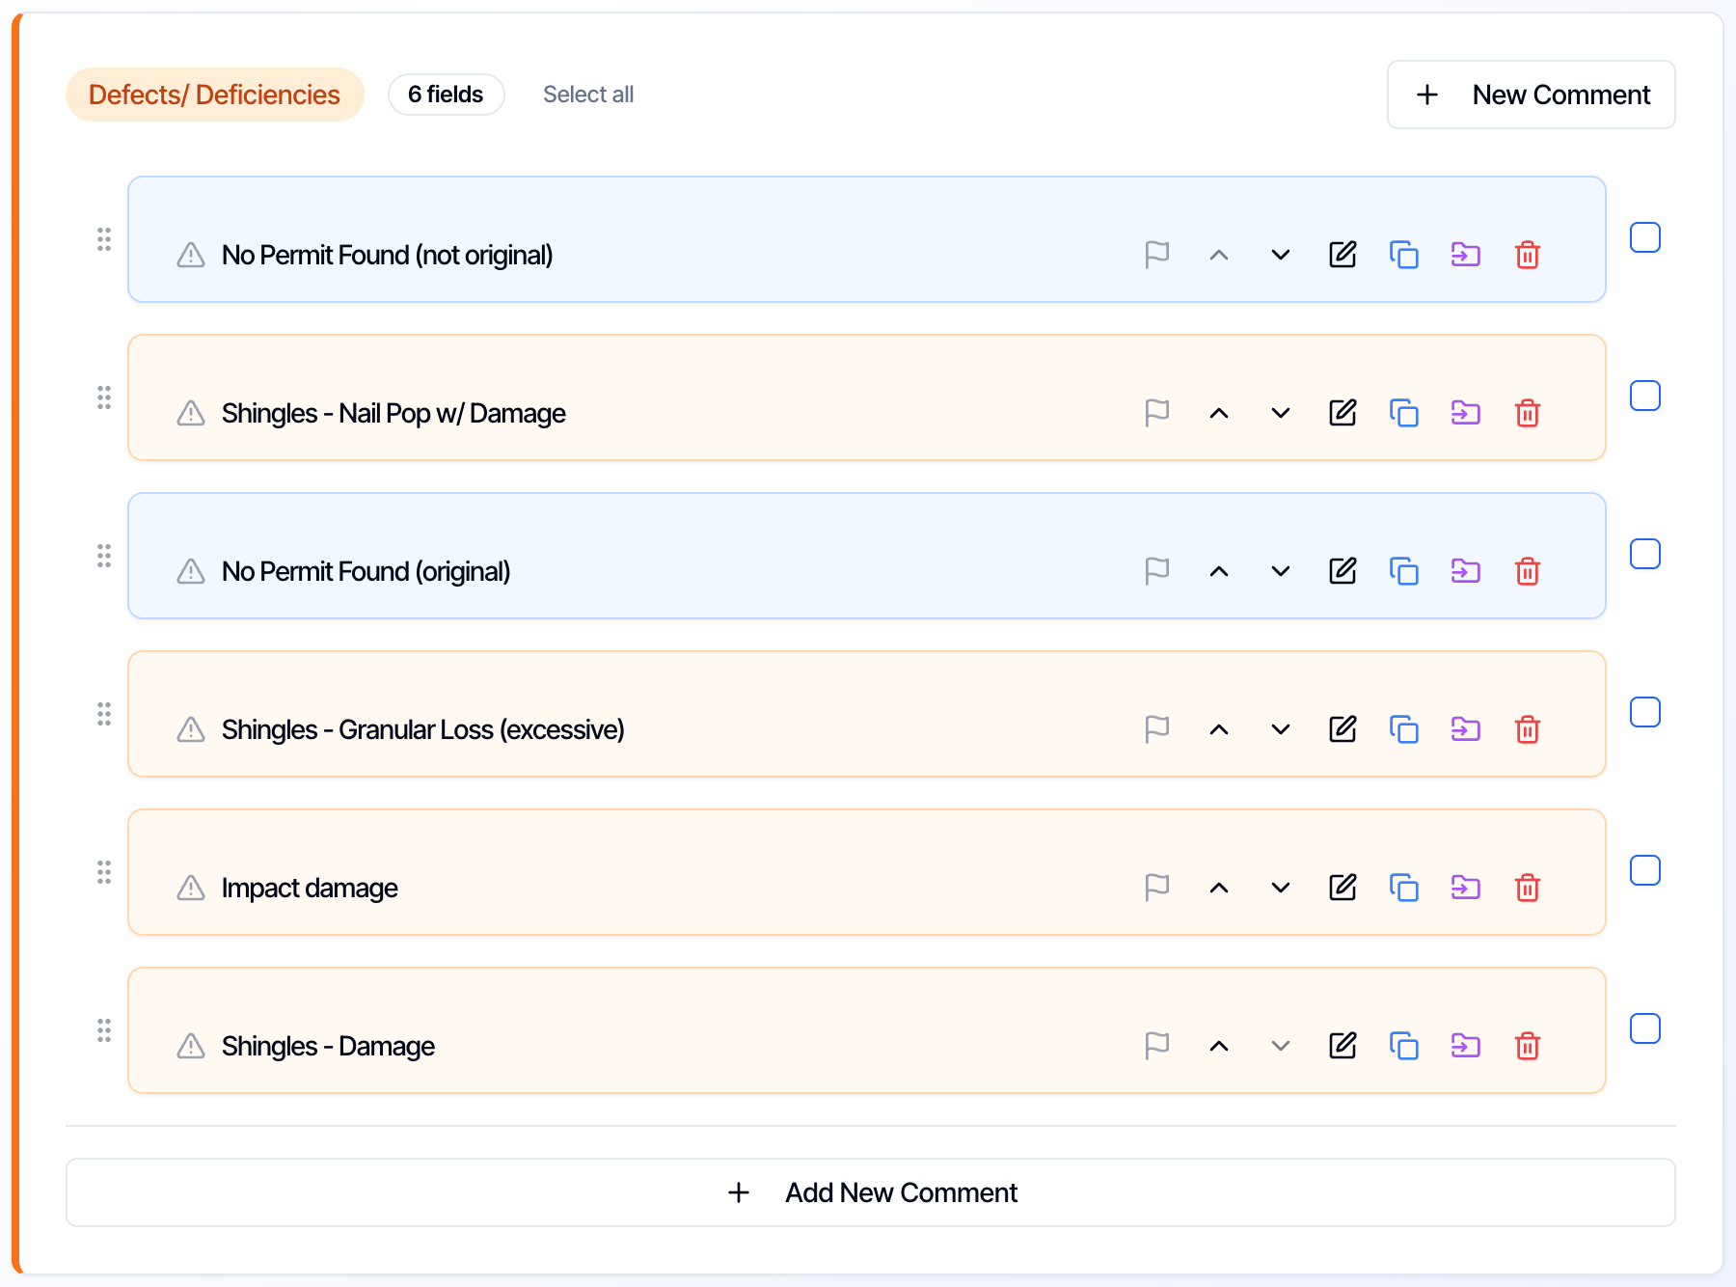Check the No Permit Found (not original) checkbox
The width and height of the screenshot is (1736, 1287).
(1645, 237)
